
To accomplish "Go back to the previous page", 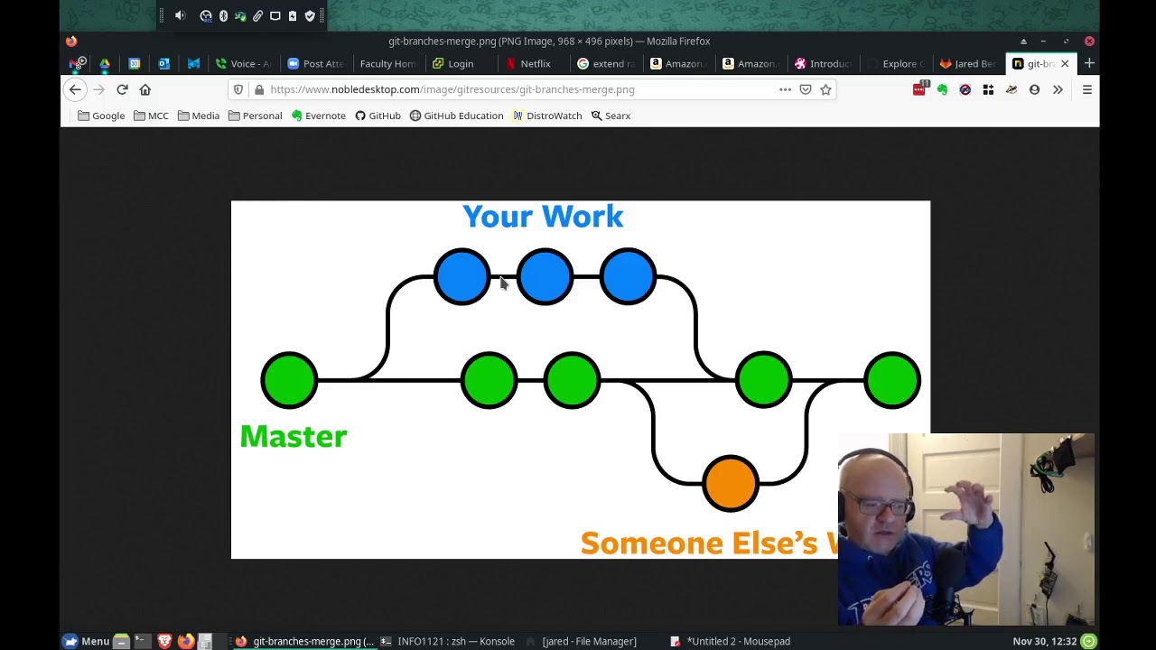I will pos(75,89).
